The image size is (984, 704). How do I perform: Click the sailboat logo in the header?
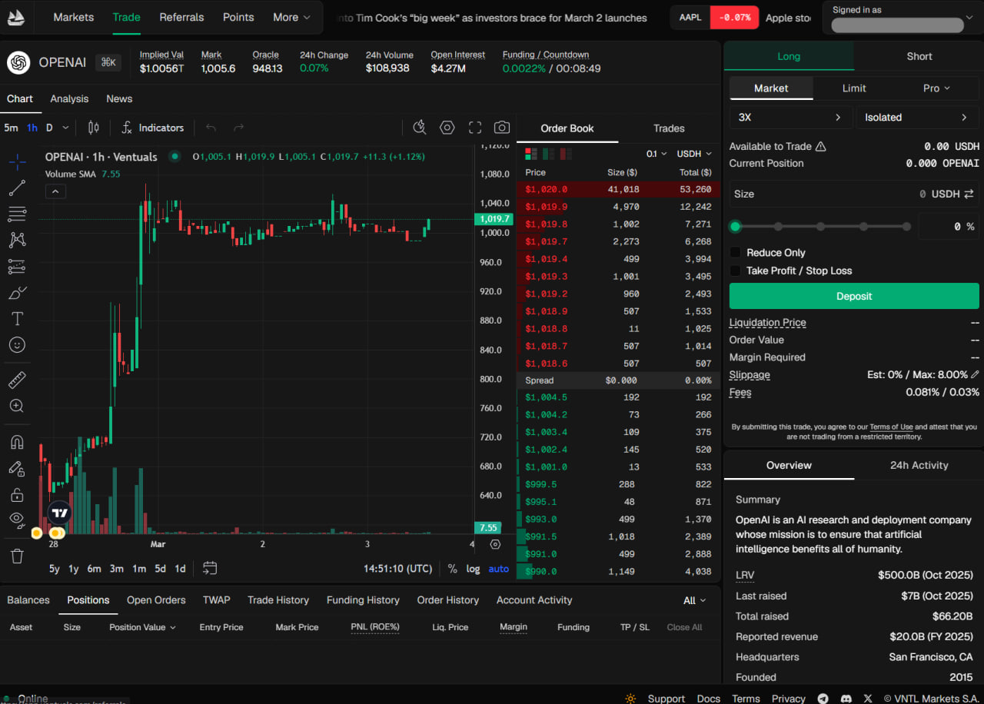(16, 17)
